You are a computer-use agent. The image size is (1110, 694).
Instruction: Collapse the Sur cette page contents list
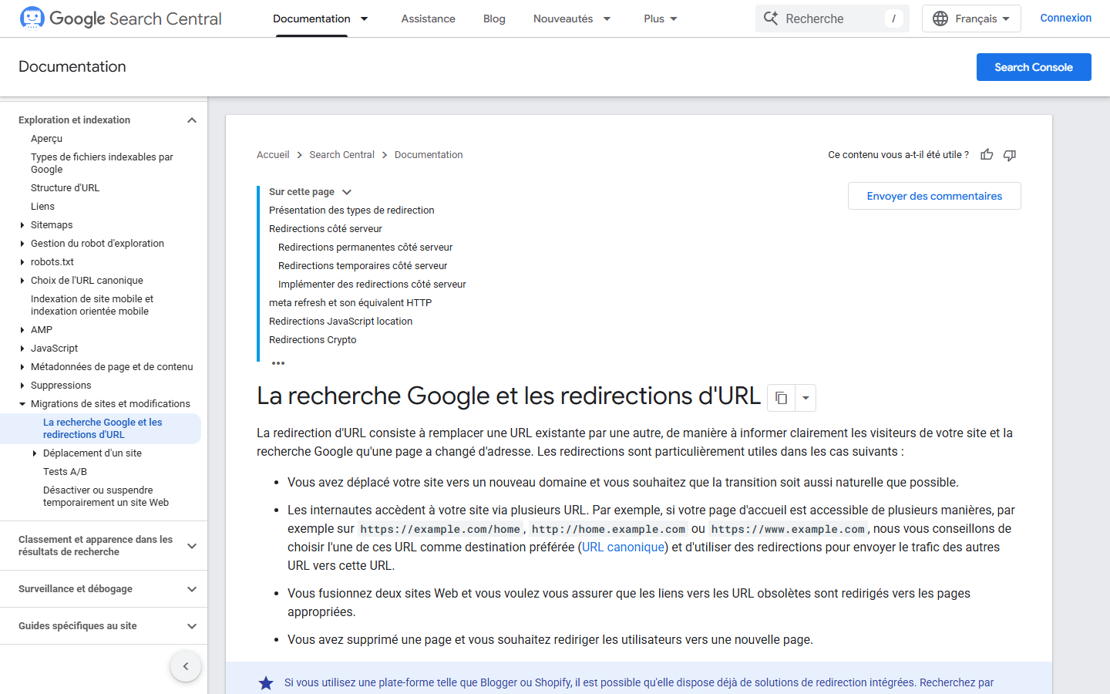click(x=347, y=192)
